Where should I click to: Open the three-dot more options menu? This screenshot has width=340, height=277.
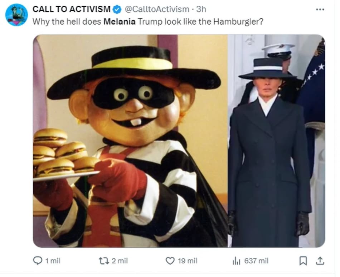pos(320,10)
